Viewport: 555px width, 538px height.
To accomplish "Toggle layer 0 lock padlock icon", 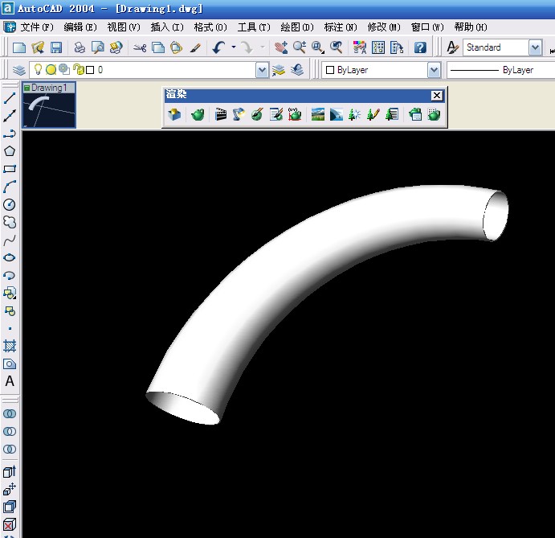I will [78, 69].
